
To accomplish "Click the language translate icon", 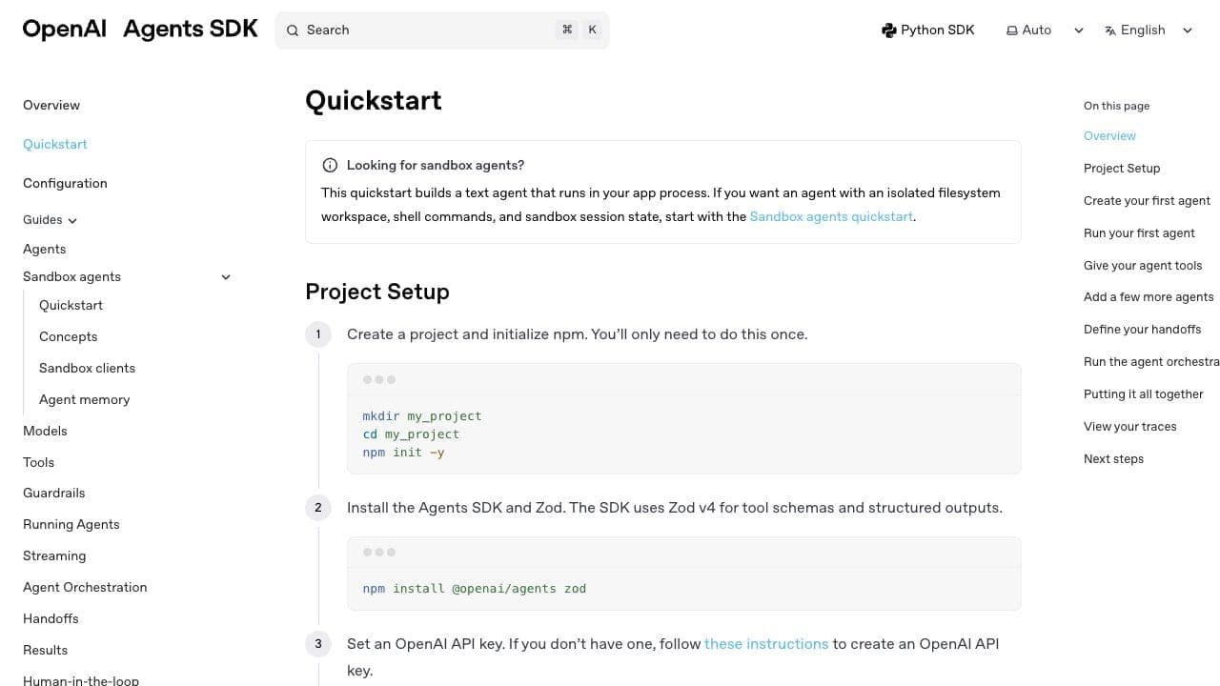I will coord(1110,30).
